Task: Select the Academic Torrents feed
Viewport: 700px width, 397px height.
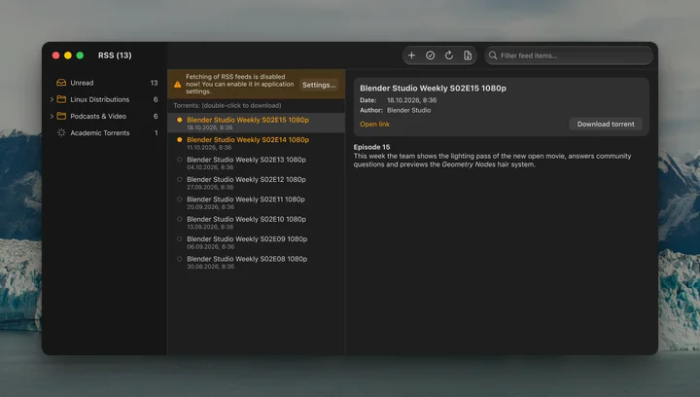Action: tap(104, 132)
